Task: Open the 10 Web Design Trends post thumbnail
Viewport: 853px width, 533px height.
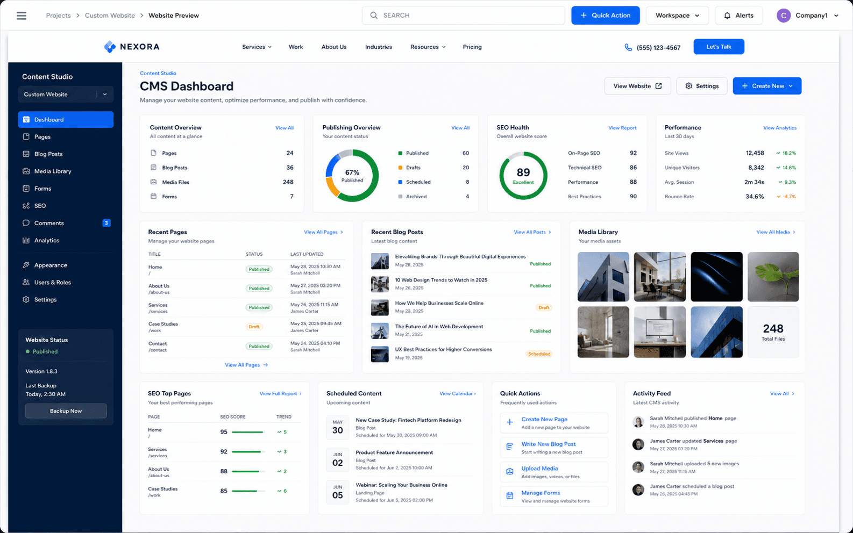Action: 380,284
